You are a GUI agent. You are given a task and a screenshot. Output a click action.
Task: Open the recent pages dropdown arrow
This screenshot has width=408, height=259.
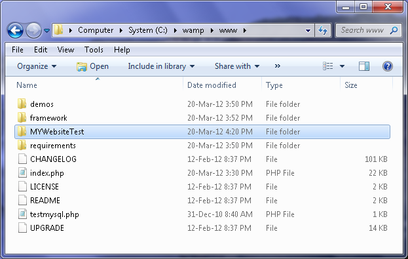[47, 31]
